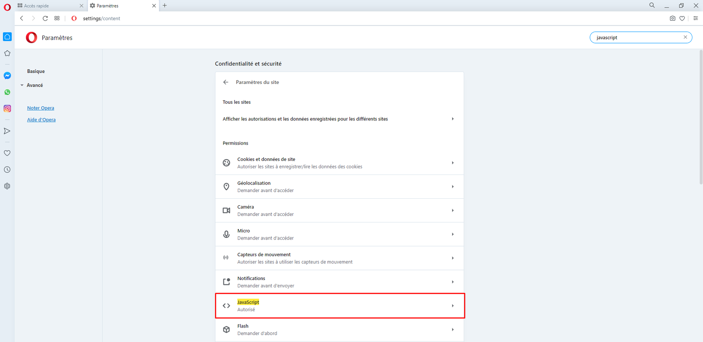Switch to the Accès rapide tab

coord(48,6)
